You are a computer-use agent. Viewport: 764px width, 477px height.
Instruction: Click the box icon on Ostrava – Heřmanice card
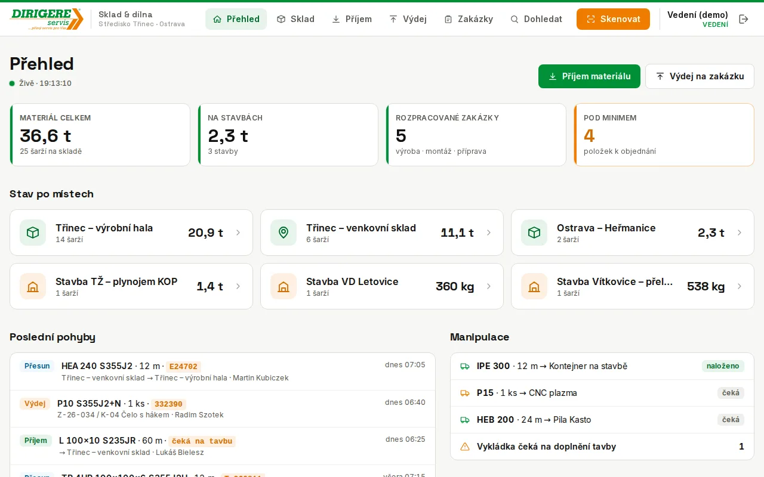534,233
